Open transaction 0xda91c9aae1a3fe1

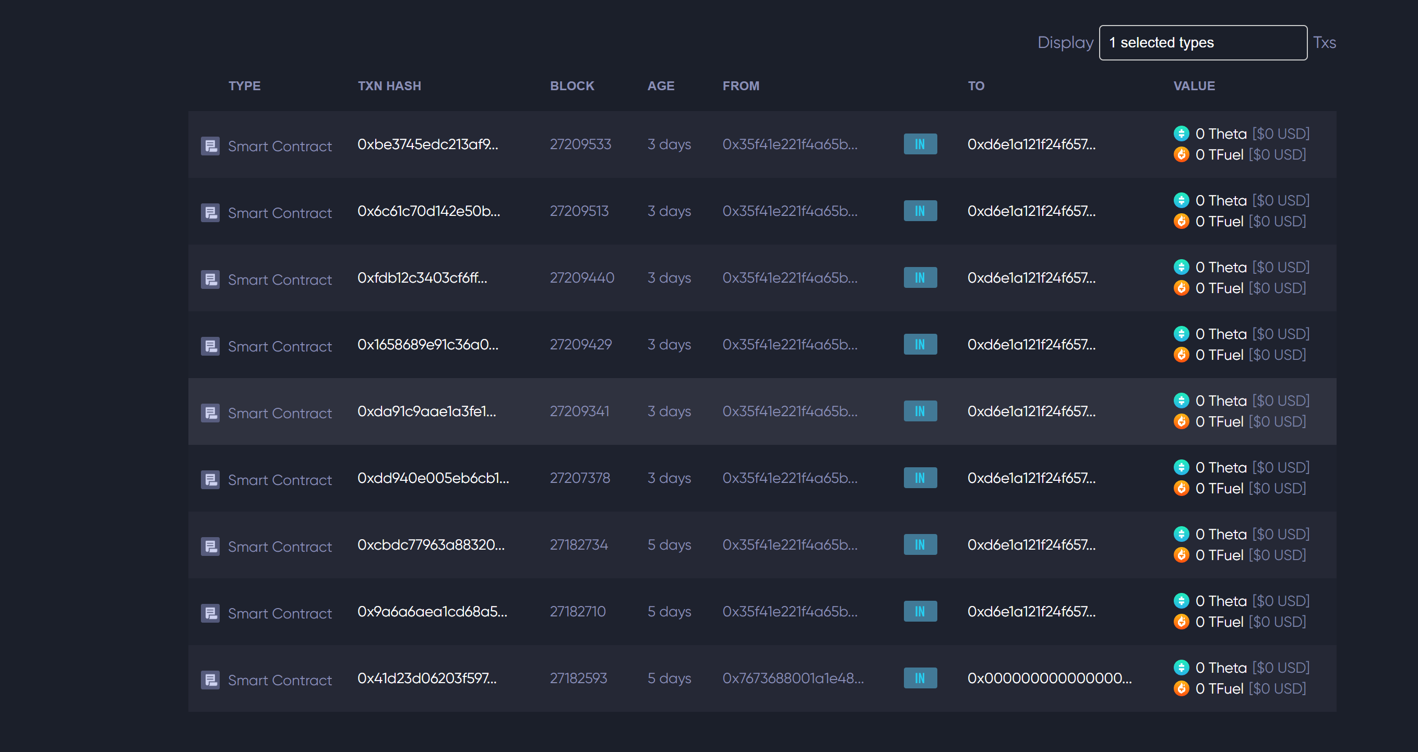(x=426, y=411)
